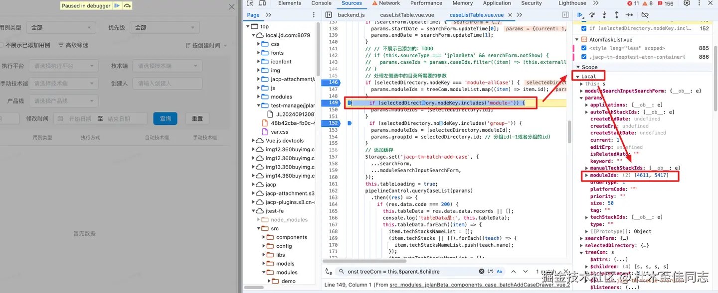The height and width of the screenshot is (293, 718).
Task: Click the 高级筛选 advanced filter link
Action: (73, 45)
